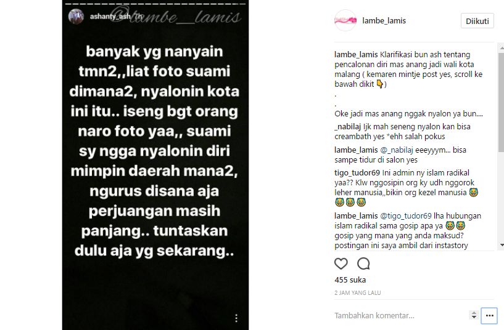Click the story's vertical three-dot menu

tap(236, 318)
